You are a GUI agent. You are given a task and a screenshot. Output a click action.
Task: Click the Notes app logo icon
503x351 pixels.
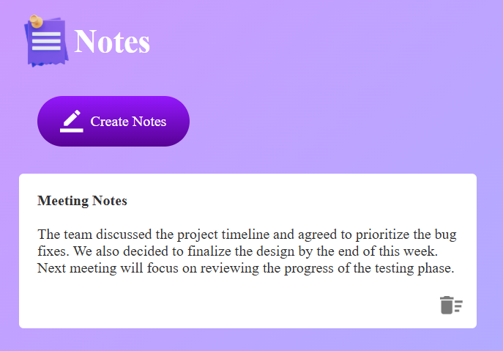tap(46, 41)
